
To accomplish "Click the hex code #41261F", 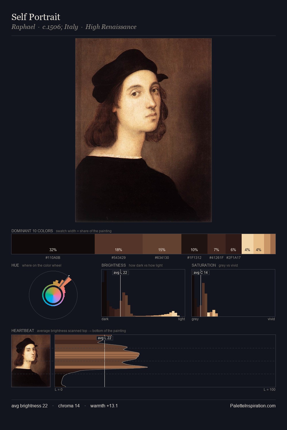I will pos(216,258).
